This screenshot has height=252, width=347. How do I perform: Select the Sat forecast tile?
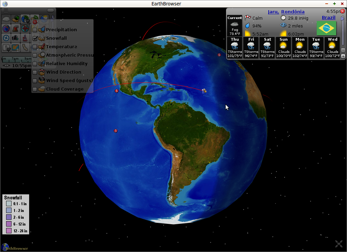click(267, 47)
